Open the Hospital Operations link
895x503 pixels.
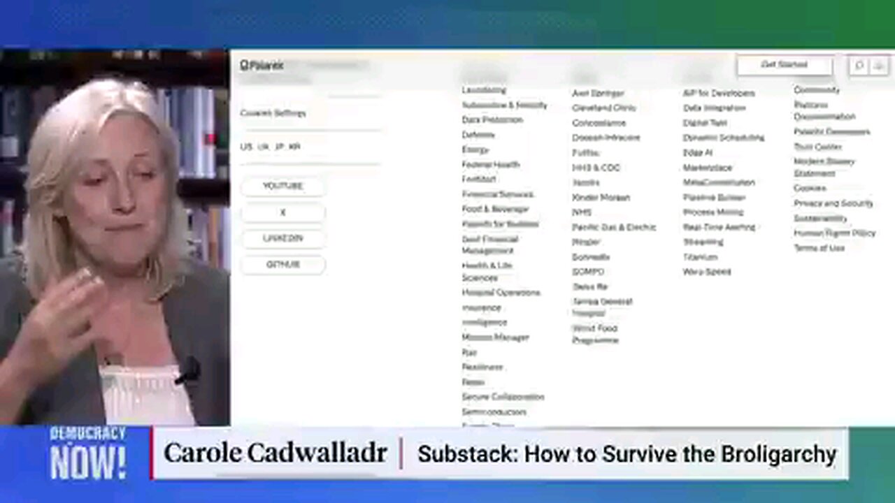[x=501, y=293]
